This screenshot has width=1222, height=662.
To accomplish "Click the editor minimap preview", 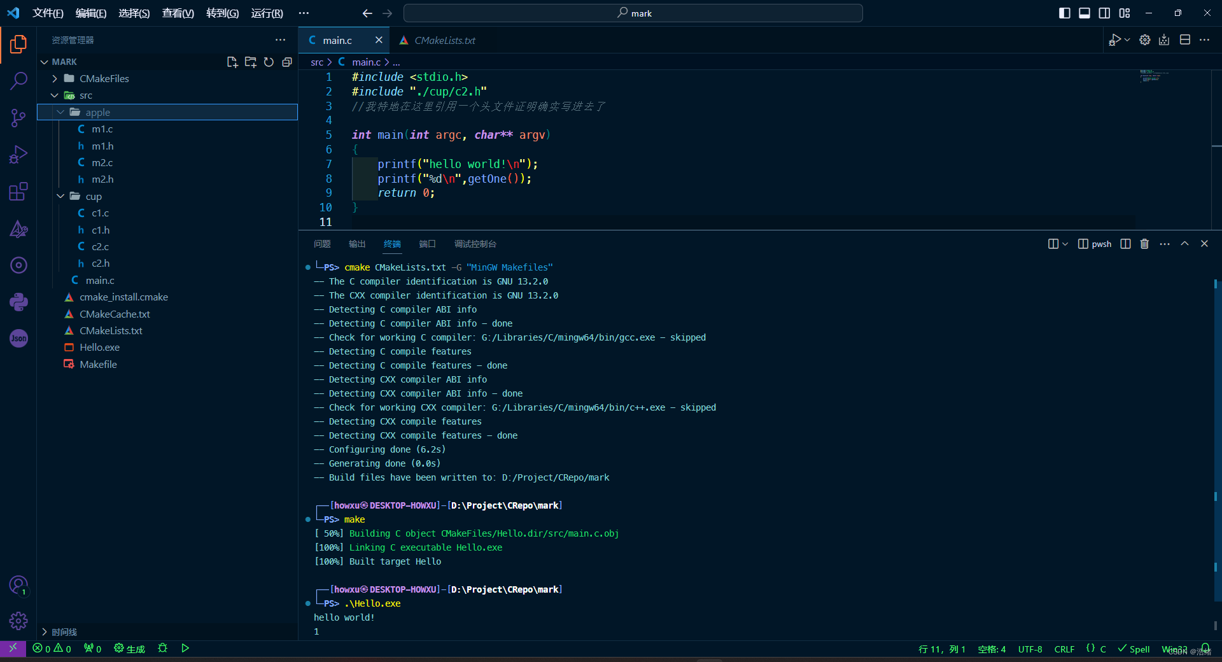I will pyautogui.click(x=1153, y=76).
